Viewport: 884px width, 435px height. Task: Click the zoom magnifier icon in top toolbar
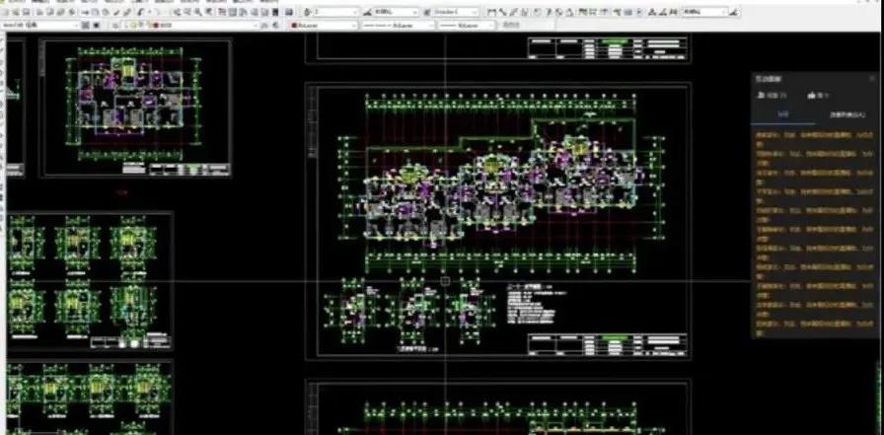[x=197, y=12]
